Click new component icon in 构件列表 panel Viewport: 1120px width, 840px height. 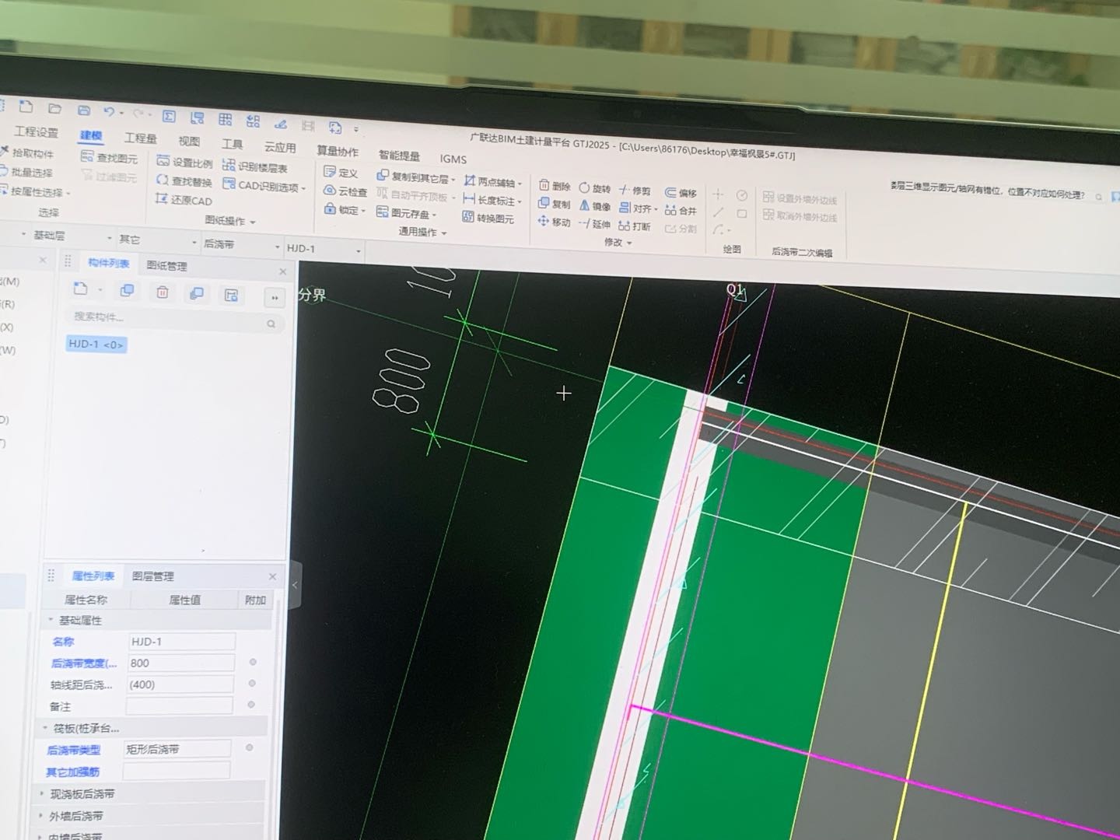pos(81,289)
